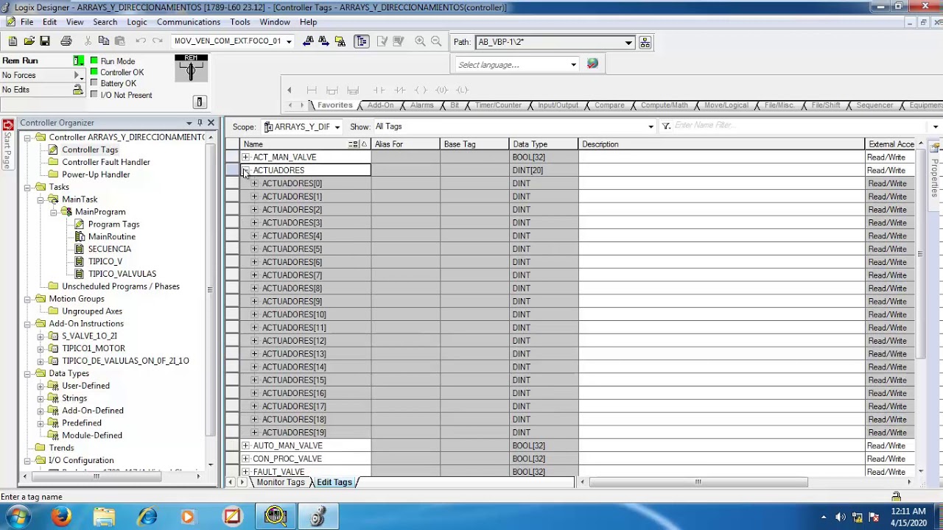The image size is (943, 530).
Task: Switch to the Timer/Counter instruction tab
Action: click(x=498, y=105)
